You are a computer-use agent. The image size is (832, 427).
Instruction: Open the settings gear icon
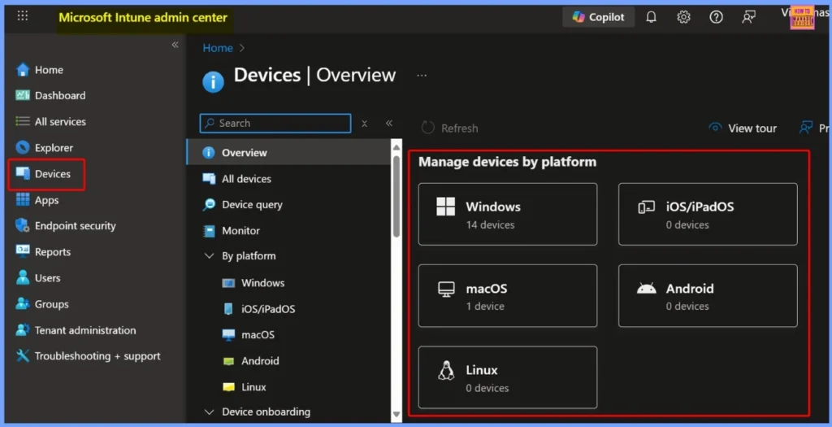click(x=683, y=17)
